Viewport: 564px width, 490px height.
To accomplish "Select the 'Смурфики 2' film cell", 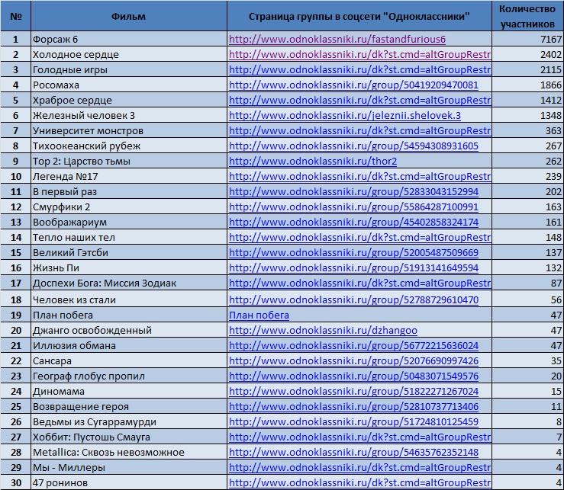I will (129, 207).
